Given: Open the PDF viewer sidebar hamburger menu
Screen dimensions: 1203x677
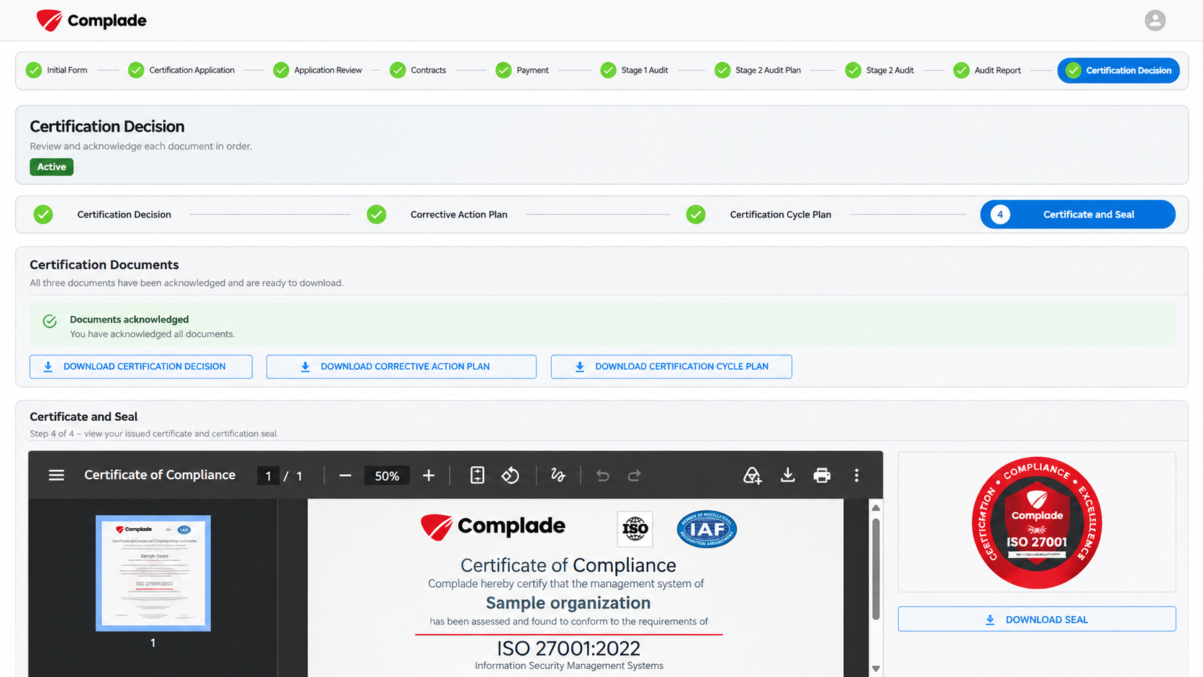Looking at the screenshot, I should [x=56, y=475].
